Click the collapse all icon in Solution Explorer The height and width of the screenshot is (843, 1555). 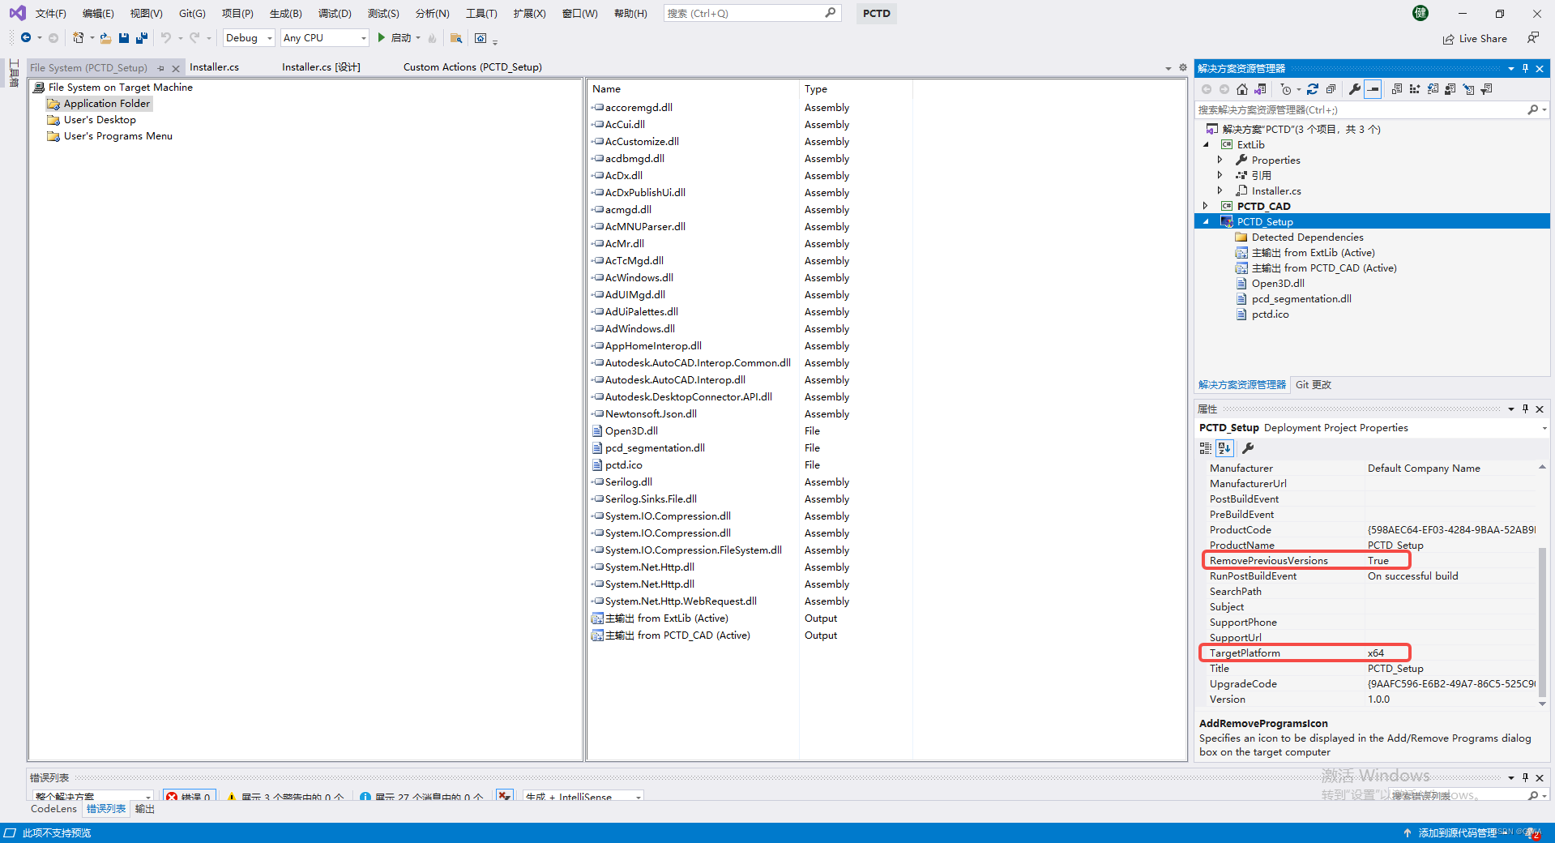tap(1331, 89)
